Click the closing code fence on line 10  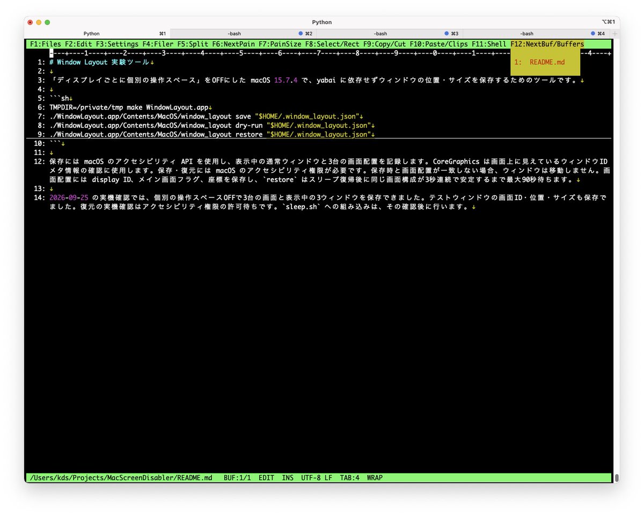[x=55, y=144]
